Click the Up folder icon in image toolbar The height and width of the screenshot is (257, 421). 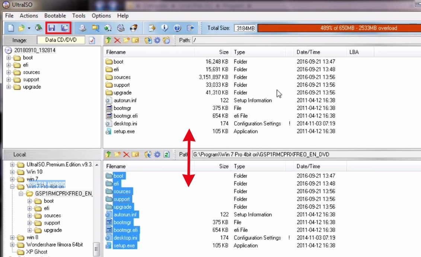[108, 40]
